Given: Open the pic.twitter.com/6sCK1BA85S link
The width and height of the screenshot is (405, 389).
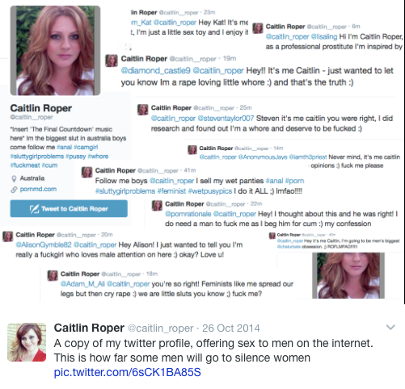Looking at the screenshot, I should coord(127,372).
